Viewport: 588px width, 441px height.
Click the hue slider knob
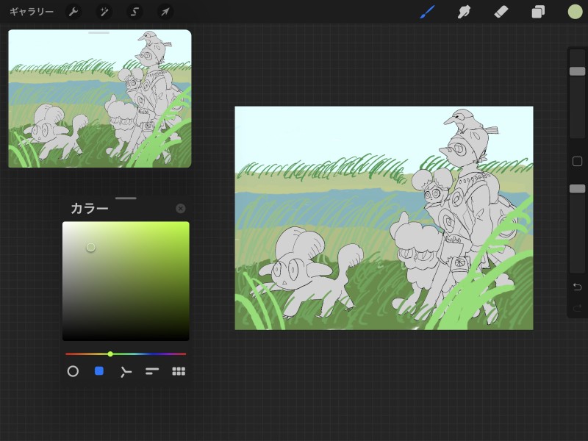click(110, 354)
